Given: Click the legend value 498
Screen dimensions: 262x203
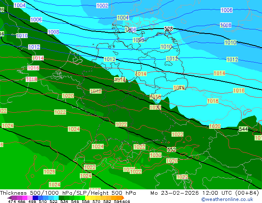Looking at the screenshot, I should pyautogui.click(x=32, y=201).
